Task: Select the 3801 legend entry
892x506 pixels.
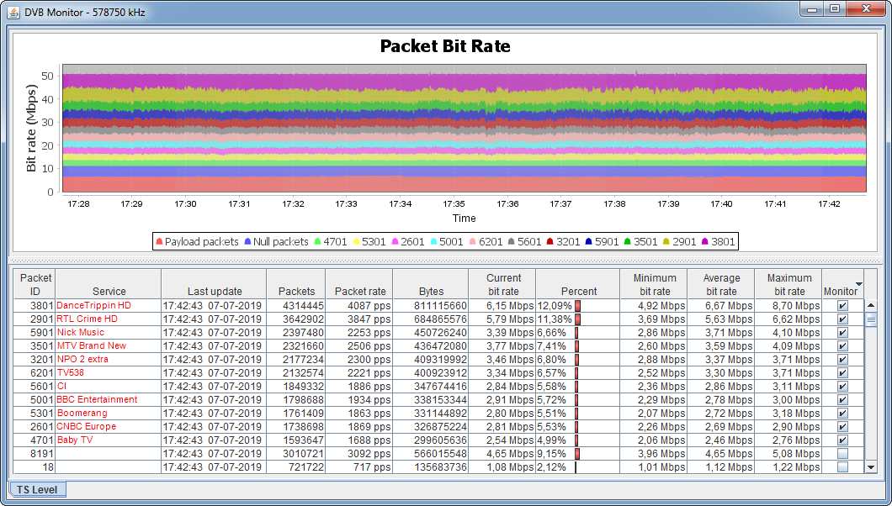Action: click(x=718, y=242)
